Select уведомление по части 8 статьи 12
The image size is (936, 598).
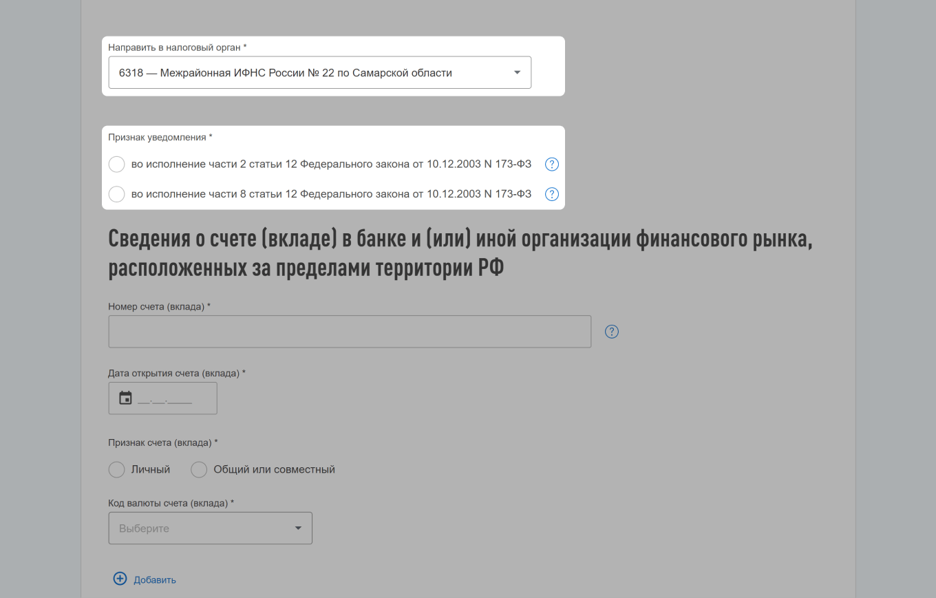tap(116, 194)
